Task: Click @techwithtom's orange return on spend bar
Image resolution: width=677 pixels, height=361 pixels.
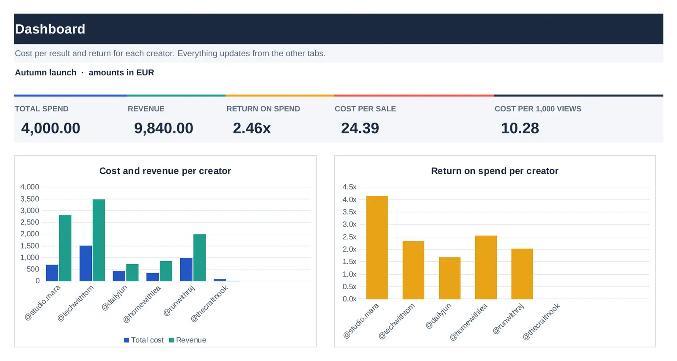Action: (x=413, y=270)
